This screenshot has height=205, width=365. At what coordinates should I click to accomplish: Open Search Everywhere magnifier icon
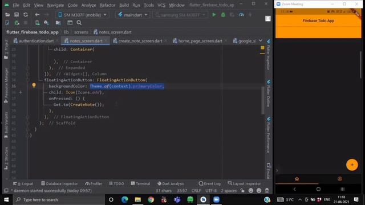pyautogui.click(x=79, y=23)
